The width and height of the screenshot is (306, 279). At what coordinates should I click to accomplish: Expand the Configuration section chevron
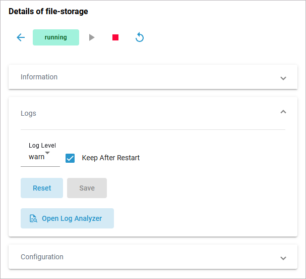[283, 258]
